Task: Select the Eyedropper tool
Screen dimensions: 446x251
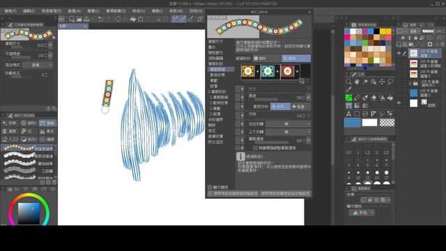Action: pos(348,89)
